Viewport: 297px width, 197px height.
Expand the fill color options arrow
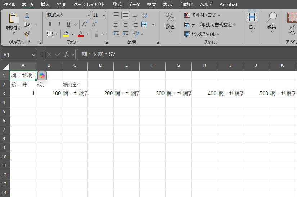coord(72,34)
